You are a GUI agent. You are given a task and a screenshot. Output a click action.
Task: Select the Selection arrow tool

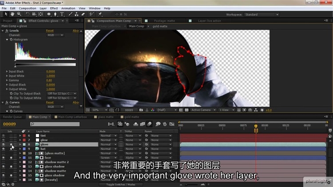click(6, 14)
